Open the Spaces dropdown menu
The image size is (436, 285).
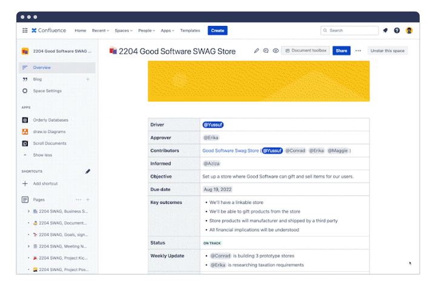coord(124,30)
